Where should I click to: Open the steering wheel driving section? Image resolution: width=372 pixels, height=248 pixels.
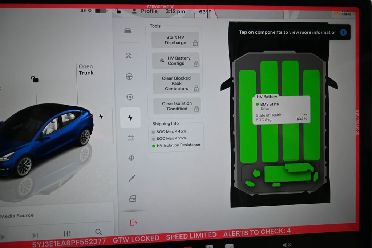tap(129, 76)
